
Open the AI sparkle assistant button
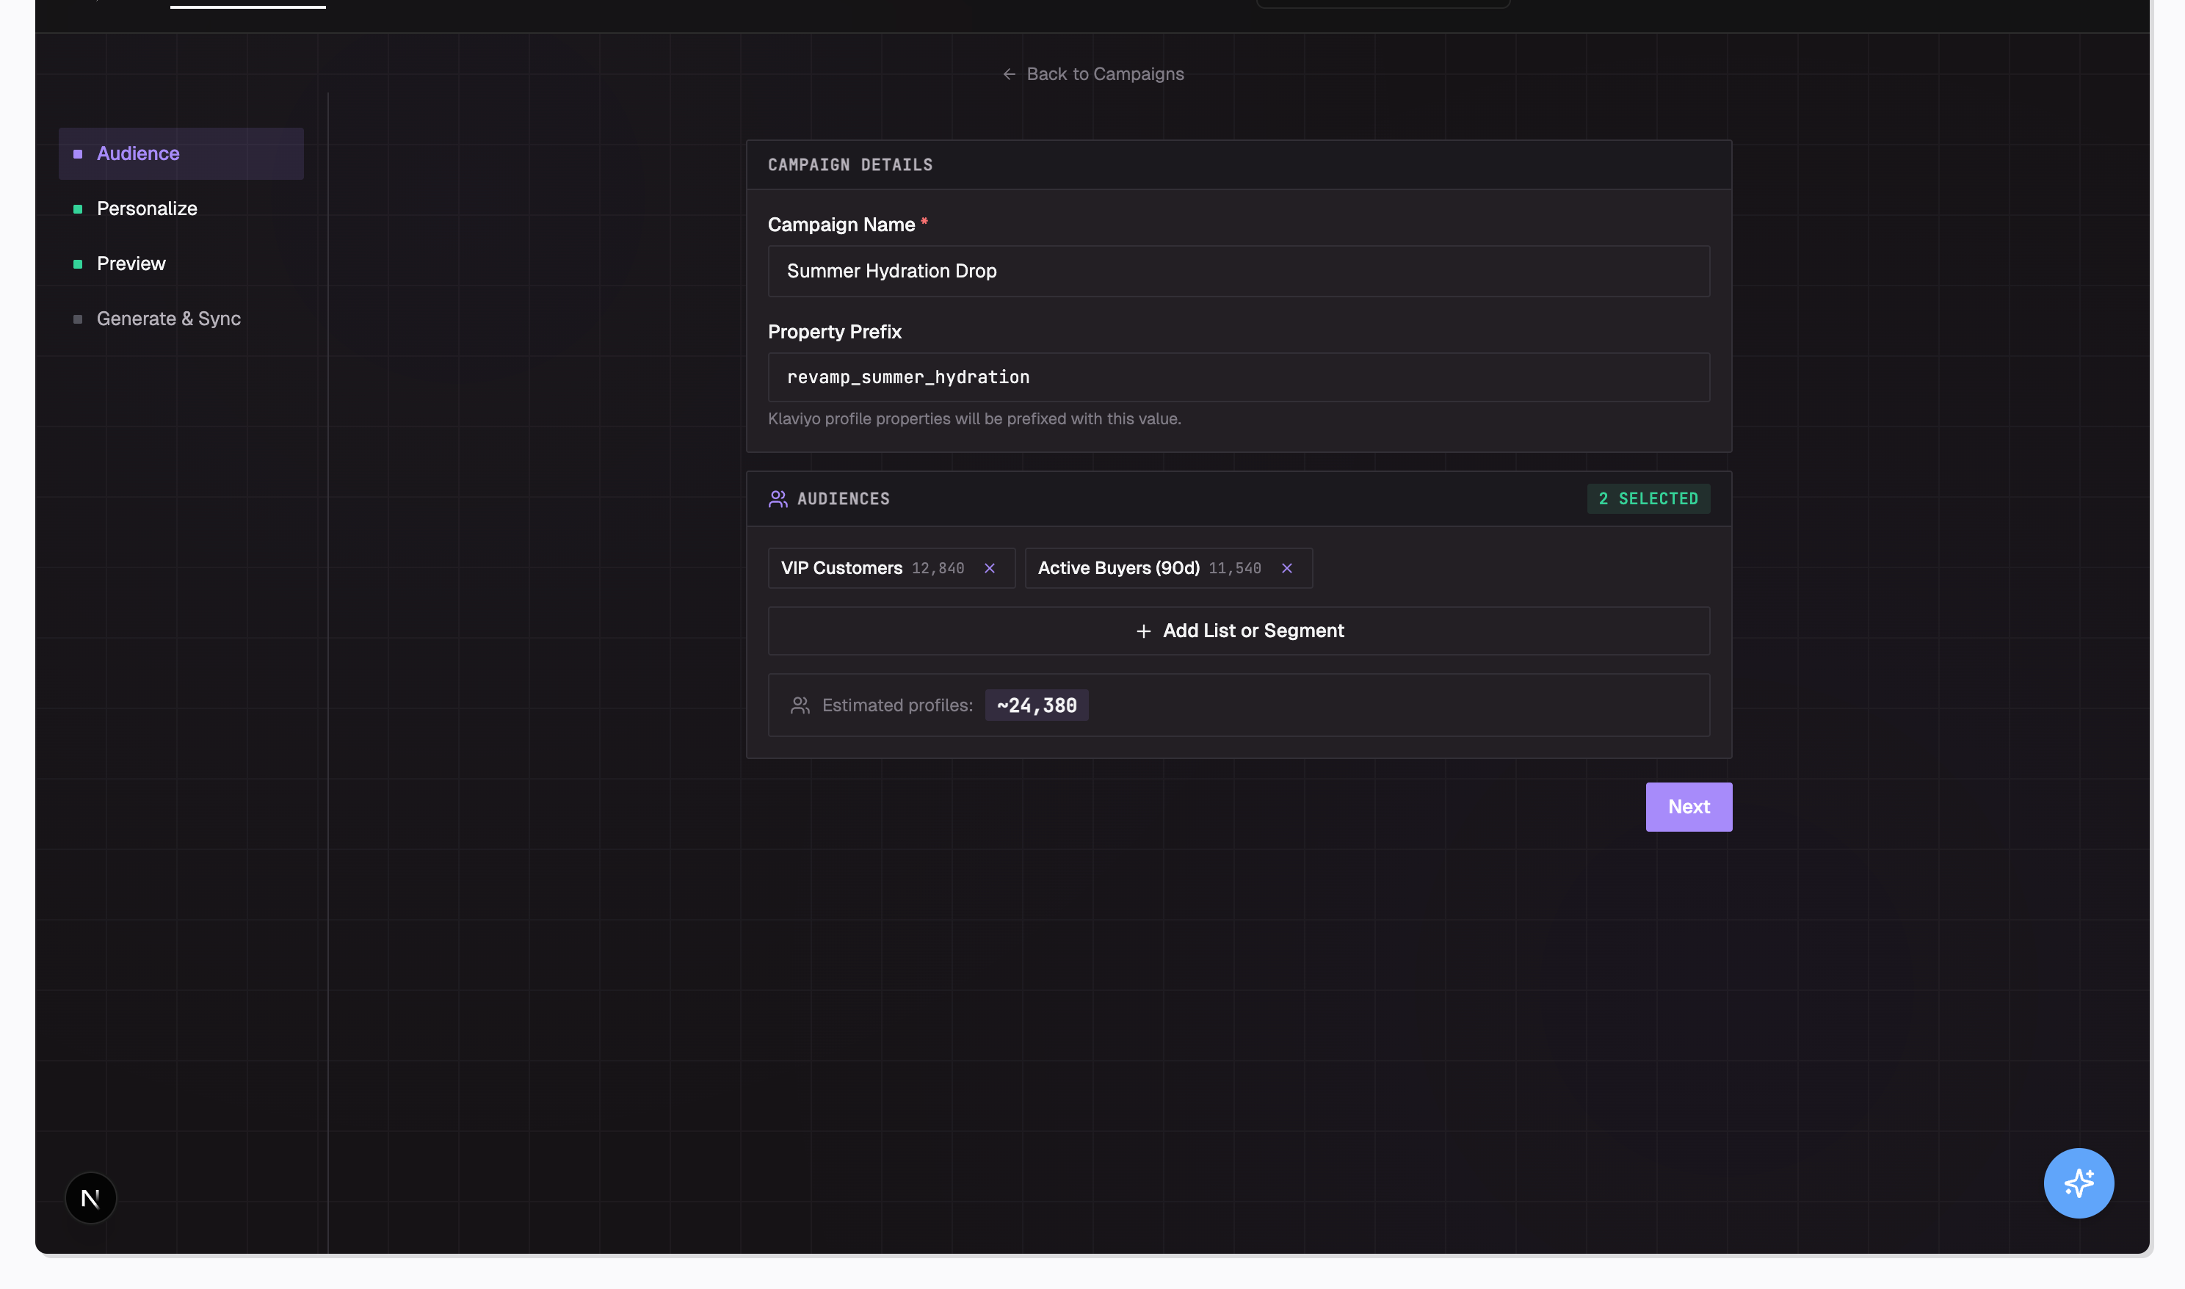[x=2078, y=1182]
